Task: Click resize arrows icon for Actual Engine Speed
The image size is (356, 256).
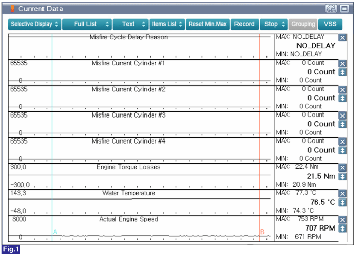Action: point(342,229)
